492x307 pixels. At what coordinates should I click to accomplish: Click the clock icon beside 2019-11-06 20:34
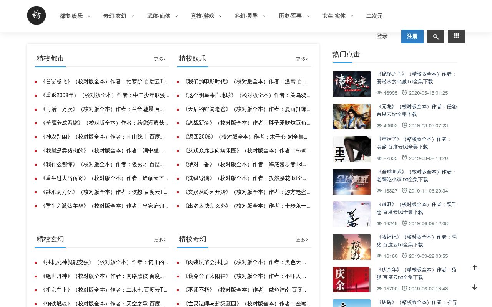click(404, 190)
